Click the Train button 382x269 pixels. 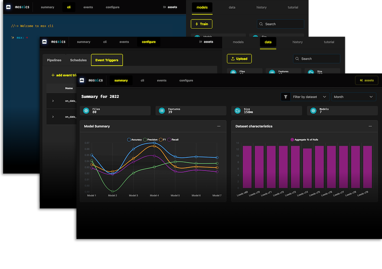pyautogui.click(x=201, y=24)
